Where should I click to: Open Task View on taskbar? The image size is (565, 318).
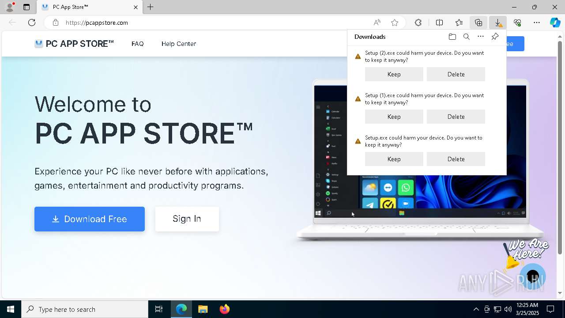tap(159, 309)
